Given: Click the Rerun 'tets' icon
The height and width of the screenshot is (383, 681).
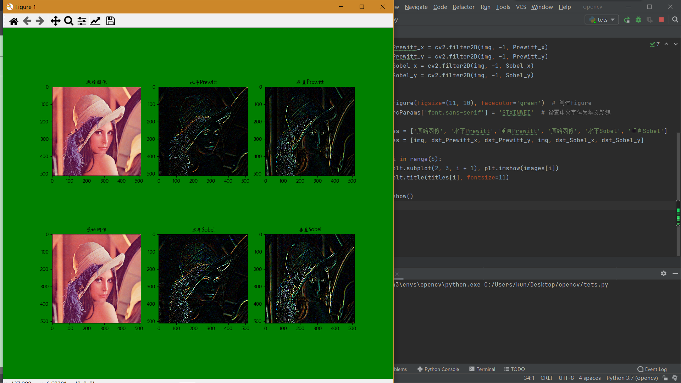Looking at the screenshot, I should point(627,20).
